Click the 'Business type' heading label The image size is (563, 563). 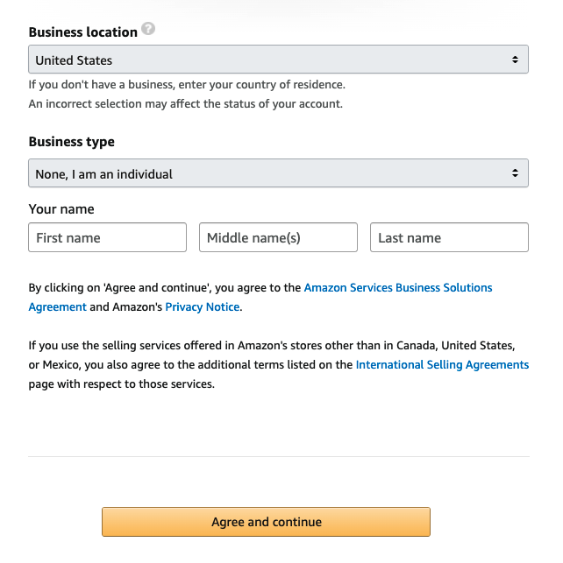71,142
